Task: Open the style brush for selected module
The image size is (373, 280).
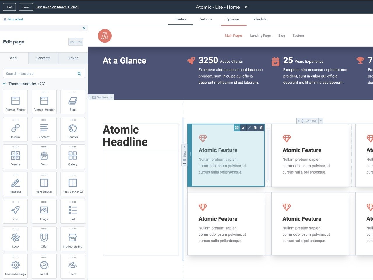Action: click(x=249, y=128)
